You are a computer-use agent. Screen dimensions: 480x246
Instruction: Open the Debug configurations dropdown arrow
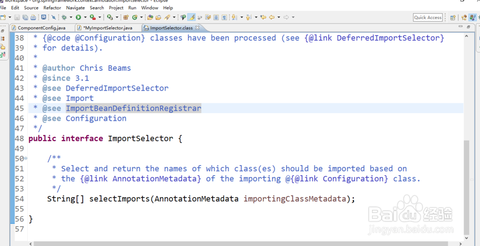tap(71, 17)
